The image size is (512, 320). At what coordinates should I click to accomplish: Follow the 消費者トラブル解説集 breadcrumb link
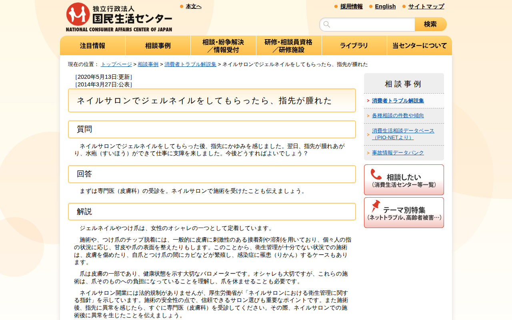[x=190, y=64]
